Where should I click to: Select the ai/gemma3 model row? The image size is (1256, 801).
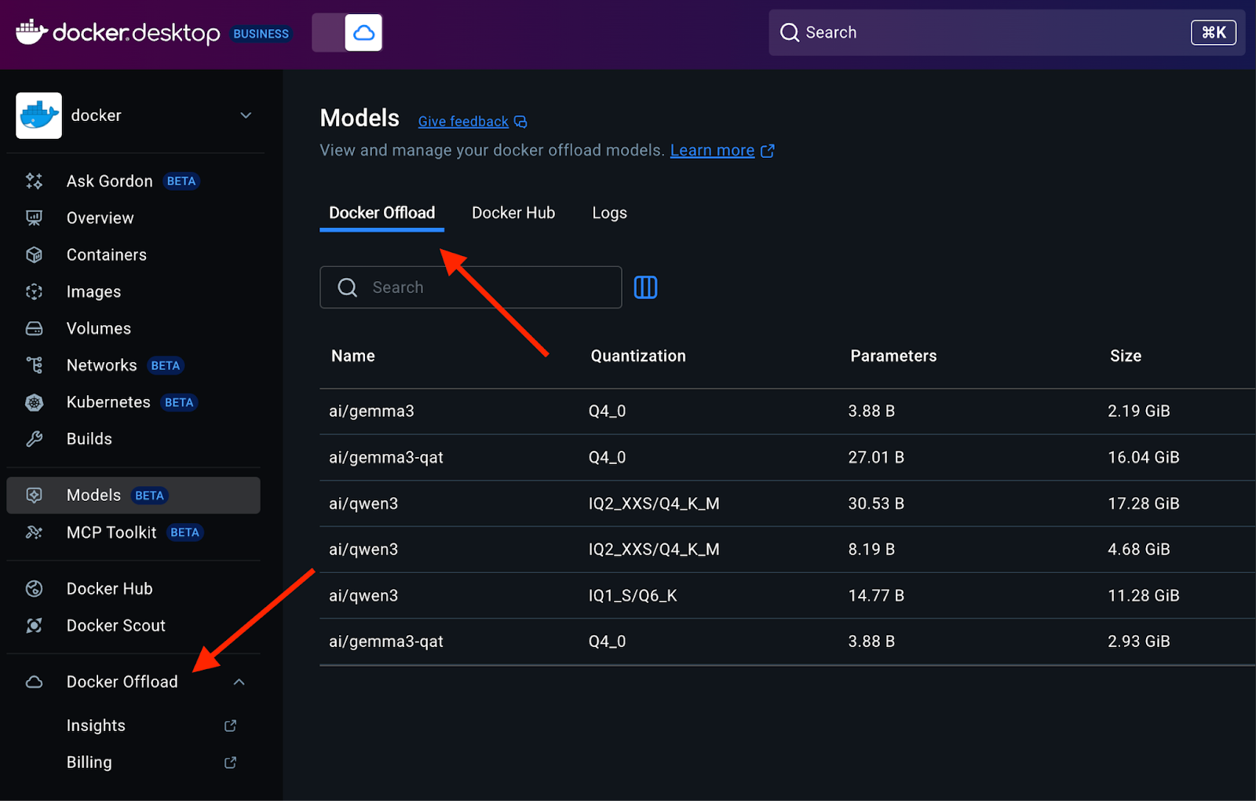(x=787, y=411)
